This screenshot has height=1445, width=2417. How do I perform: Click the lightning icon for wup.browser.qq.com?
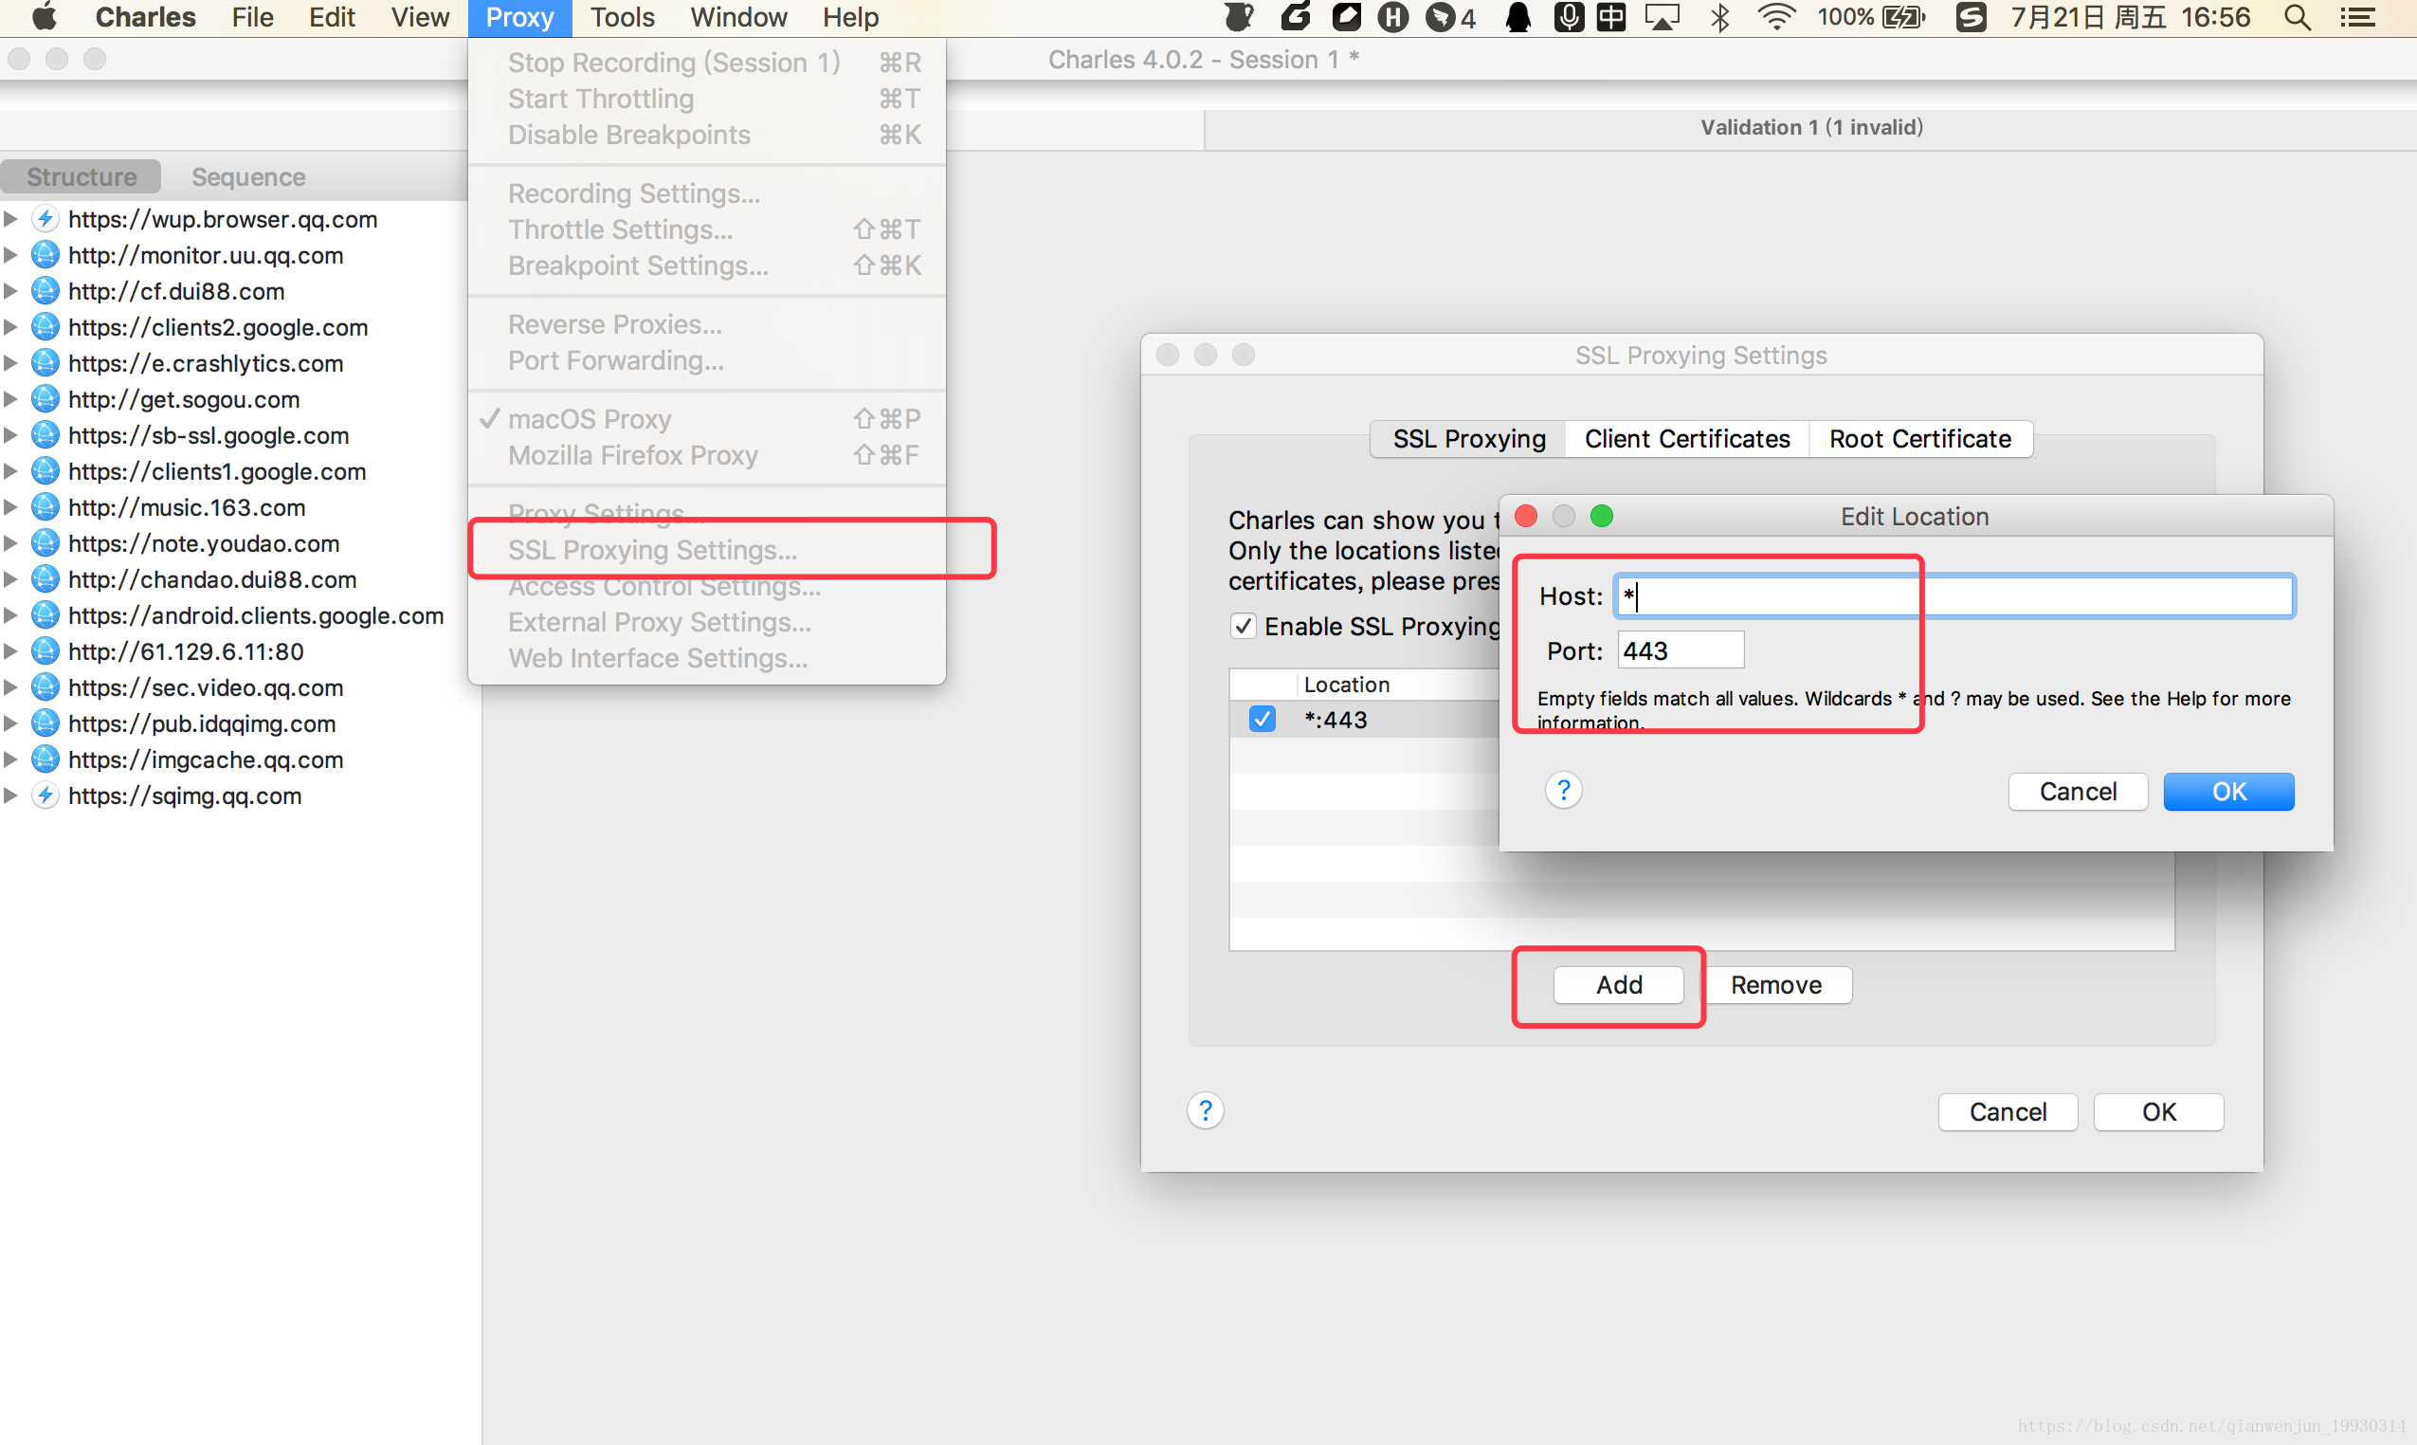point(45,219)
